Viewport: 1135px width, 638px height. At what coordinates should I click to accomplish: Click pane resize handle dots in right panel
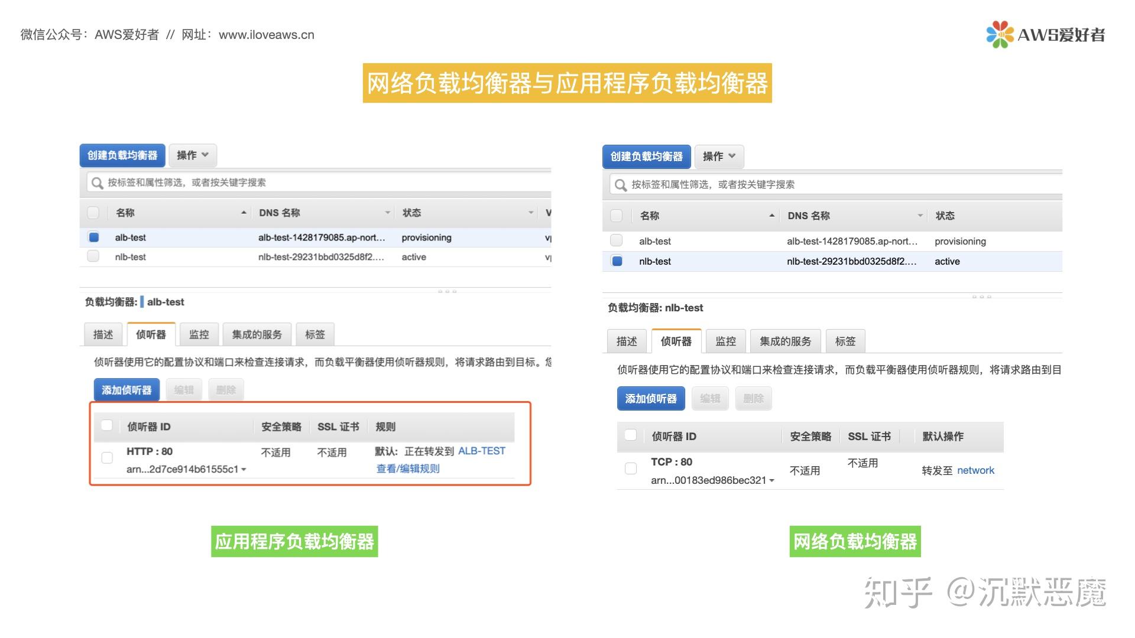[982, 297]
